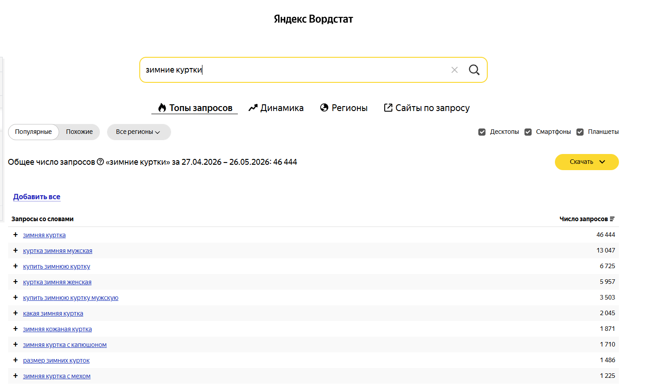Open the 'размер зимних курток' query link
The height and width of the screenshot is (385, 653).
[x=56, y=360]
